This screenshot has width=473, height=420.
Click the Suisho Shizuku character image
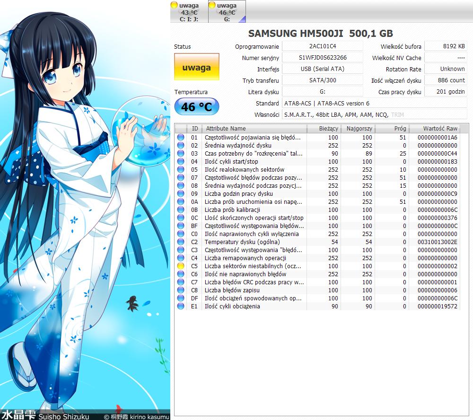pyautogui.click(x=85, y=210)
